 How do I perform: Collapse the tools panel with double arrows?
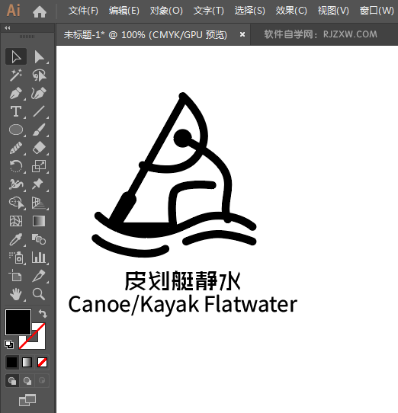pos(8,27)
